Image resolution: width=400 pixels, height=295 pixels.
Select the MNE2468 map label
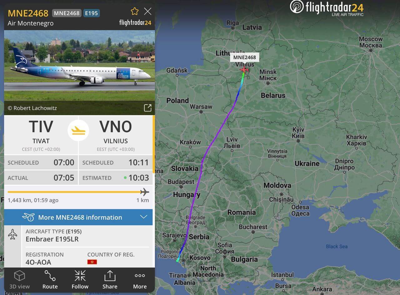coord(245,57)
